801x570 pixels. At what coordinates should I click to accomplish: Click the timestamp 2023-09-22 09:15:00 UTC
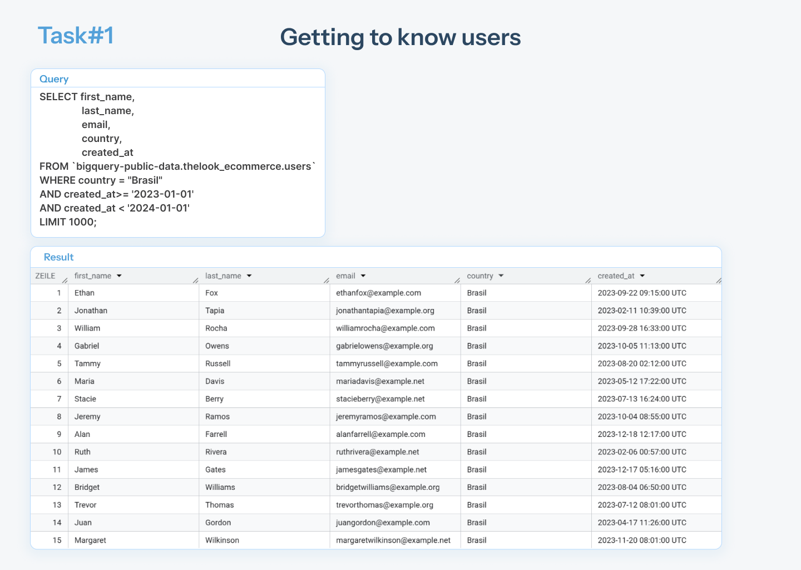pos(642,293)
